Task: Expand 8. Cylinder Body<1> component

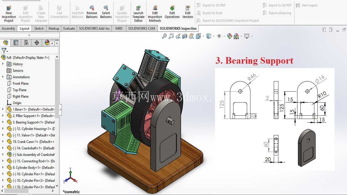Action: pos(3,167)
